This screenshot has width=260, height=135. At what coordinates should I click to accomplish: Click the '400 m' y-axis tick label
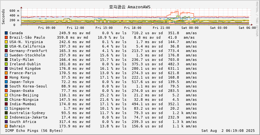14,16
